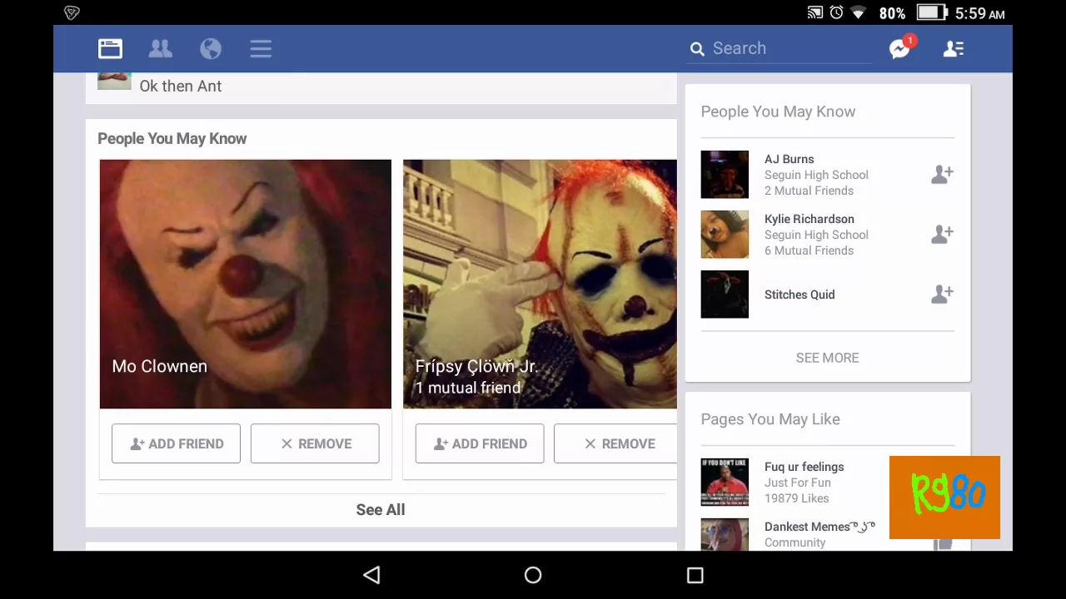Add Mo Clownen as friend
This screenshot has height=599, width=1066.
(x=176, y=443)
